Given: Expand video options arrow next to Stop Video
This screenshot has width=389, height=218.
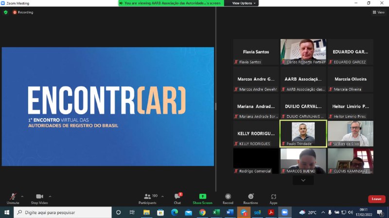Looking at the screenshot, I should [x=50, y=196].
